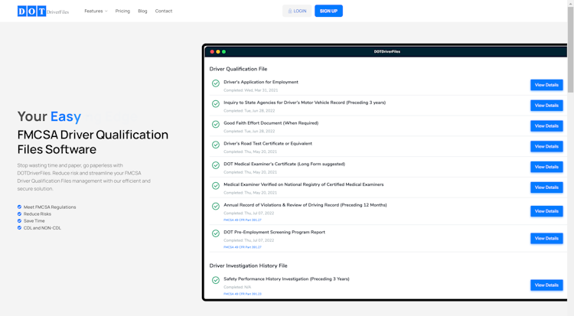Image resolution: width=574 pixels, height=316 pixels.
Task: Click 'CDL and NON-CDL' text
Action: (x=42, y=228)
